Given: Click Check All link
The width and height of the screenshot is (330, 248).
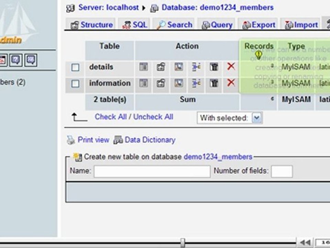Looking at the screenshot, I should coord(111,117).
